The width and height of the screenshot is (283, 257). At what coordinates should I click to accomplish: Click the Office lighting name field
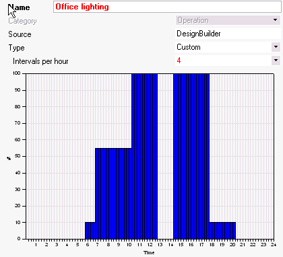(x=167, y=7)
